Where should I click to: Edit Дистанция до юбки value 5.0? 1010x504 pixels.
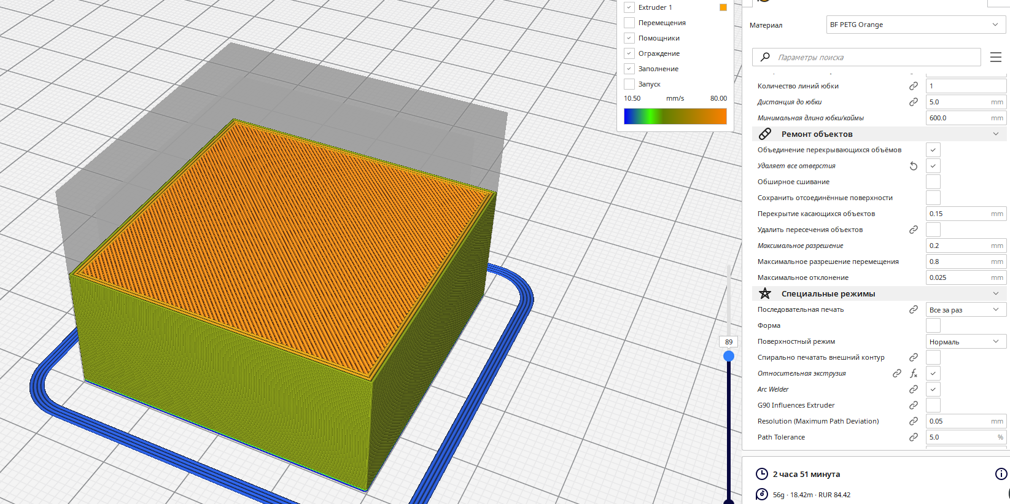point(966,102)
